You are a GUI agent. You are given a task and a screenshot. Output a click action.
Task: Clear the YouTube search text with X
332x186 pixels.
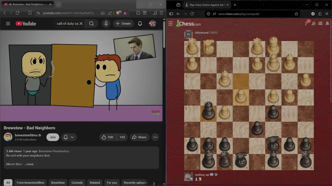pyautogui.click(x=81, y=24)
